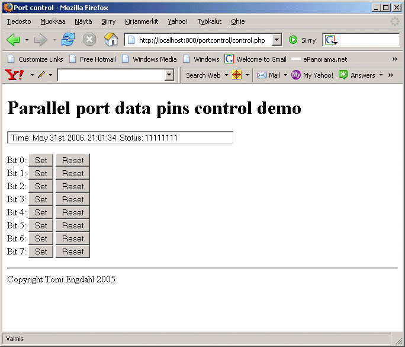Expand the Answers dropdown arrow
405x347 pixels.
381,75
